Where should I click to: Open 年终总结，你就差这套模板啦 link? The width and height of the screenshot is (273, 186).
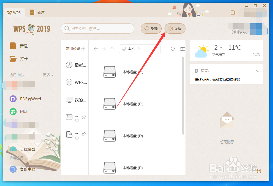pyautogui.click(x=217, y=80)
